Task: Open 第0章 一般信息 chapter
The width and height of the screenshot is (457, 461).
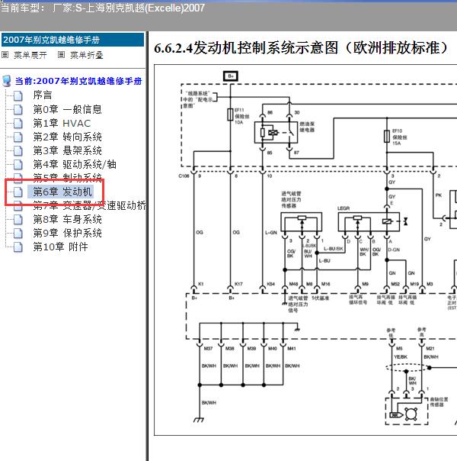Action: (67, 109)
